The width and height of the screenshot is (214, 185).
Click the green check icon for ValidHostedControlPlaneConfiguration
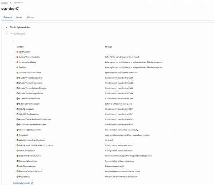(x=17, y=145)
